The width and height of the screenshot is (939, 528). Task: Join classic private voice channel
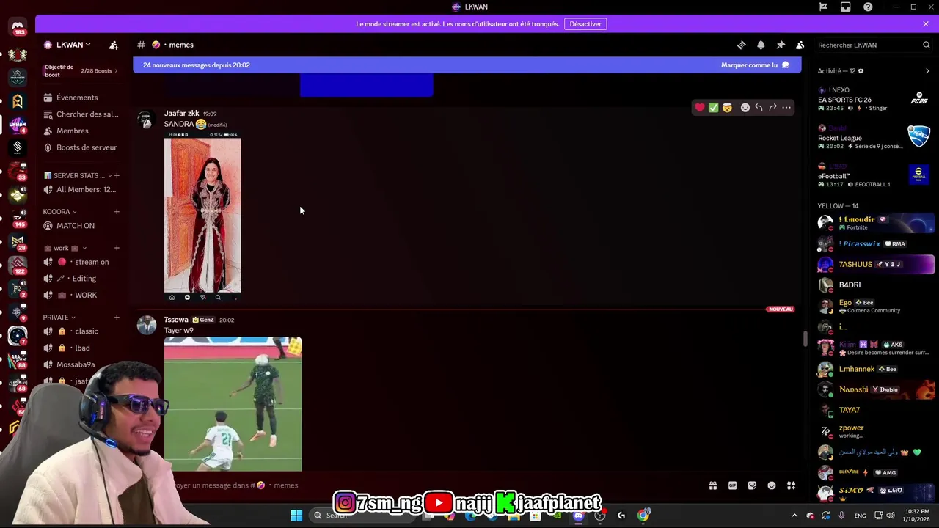tap(81, 331)
